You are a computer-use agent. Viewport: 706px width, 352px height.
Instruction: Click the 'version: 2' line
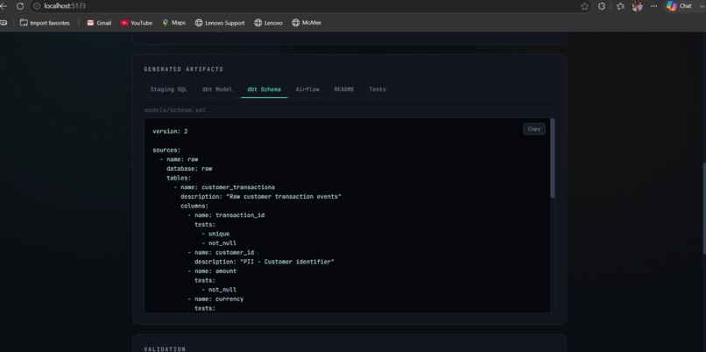[170, 131]
